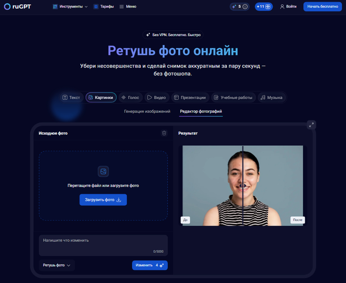Switch to Генерация изображений tab
The image size is (346, 283).
[147, 112]
